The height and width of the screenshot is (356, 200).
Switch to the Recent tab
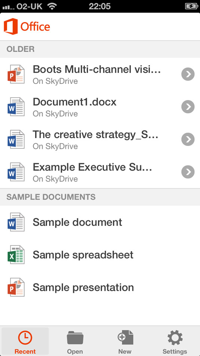(x=25, y=341)
